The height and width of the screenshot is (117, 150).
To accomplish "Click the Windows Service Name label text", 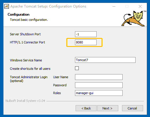I will pyautogui.click(x=26, y=60).
